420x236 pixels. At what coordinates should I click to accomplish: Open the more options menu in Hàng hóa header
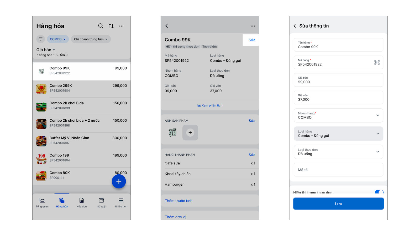tap(121, 26)
